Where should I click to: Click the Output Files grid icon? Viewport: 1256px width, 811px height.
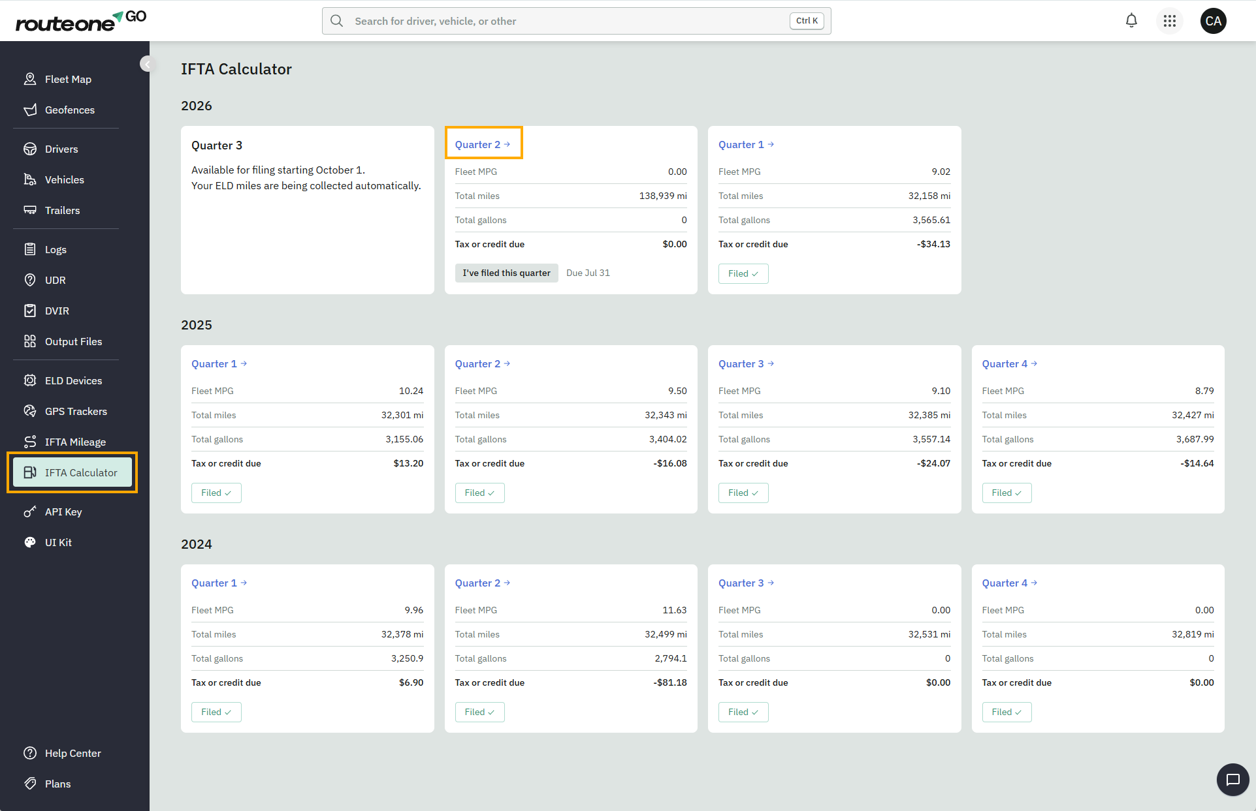click(x=30, y=341)
